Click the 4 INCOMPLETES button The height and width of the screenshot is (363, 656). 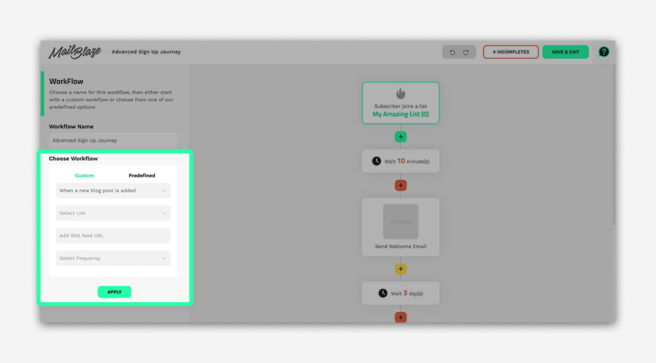(x=511, y=52)
